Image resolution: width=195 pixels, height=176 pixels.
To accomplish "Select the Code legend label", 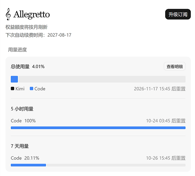I will [40, 89].
